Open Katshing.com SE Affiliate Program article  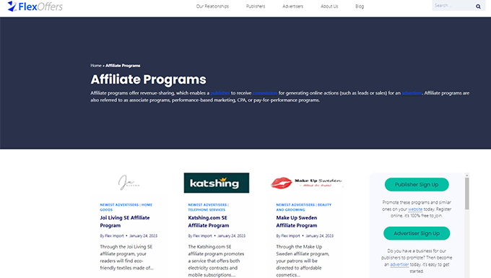click(209, 222)
